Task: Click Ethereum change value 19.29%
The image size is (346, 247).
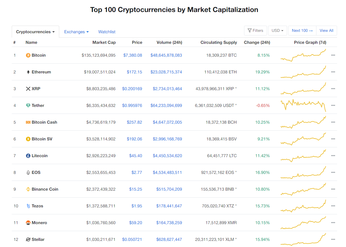Action: [263, 72]
